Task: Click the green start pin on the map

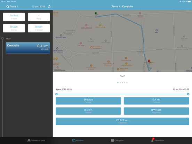Action: pyautogui.click(x=96, y=13)
